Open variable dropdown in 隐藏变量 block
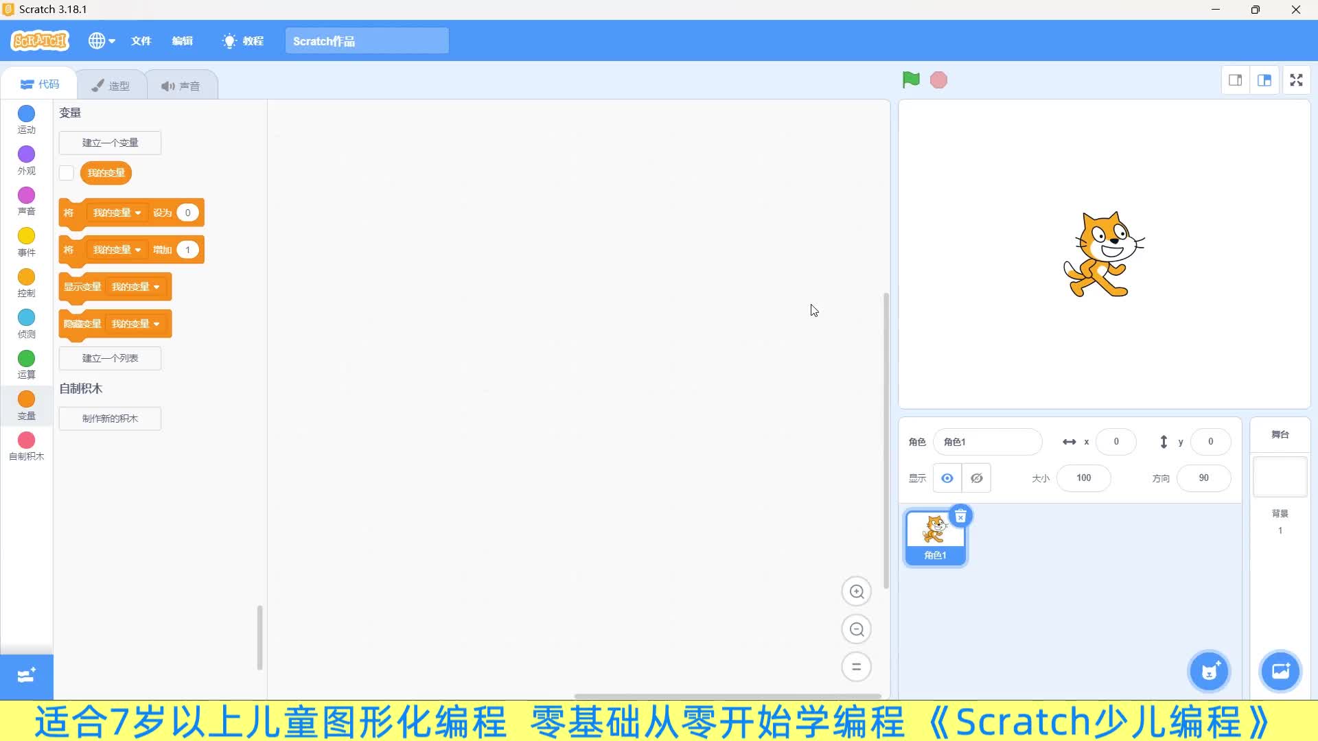1318x741 pixels. (x=136, y=324)
